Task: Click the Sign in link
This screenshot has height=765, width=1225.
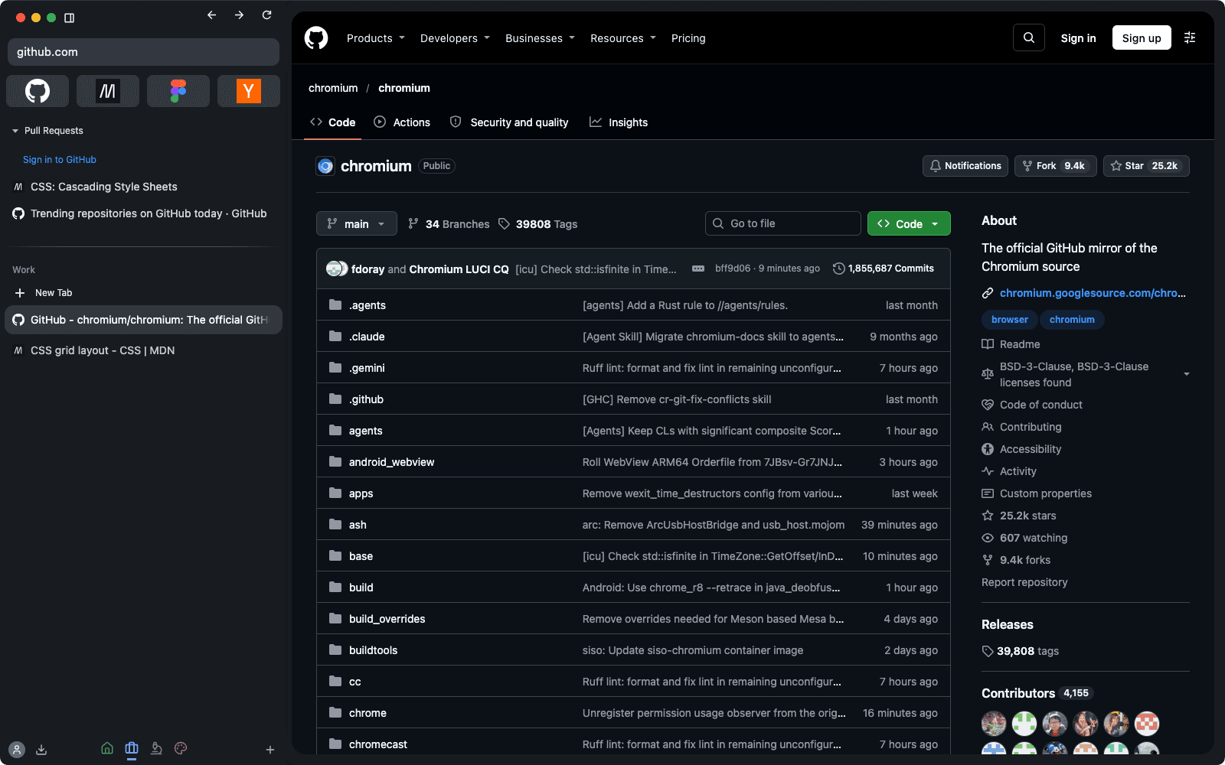Action: tap(1078, 38)
